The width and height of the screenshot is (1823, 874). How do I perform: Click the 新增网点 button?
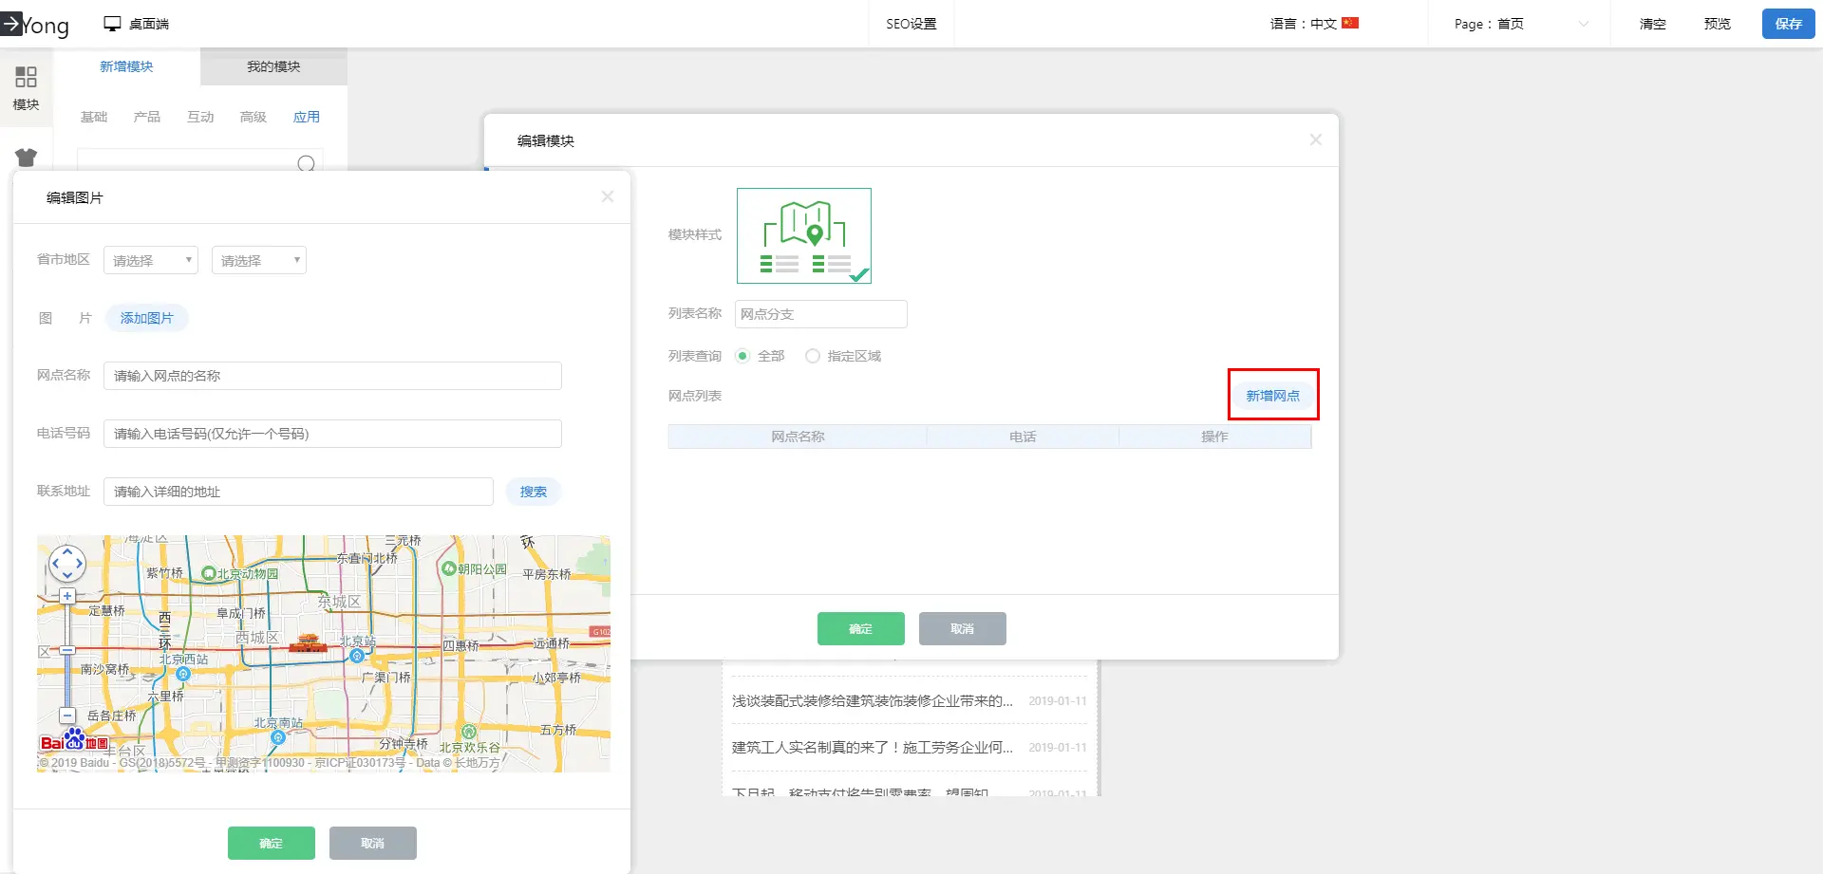coord(1272,396)
